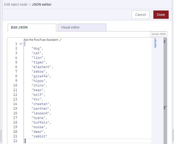Screen dimensions: 174x144
Task: Click the "tiger" string on line 5
Action: click(x=38, y=62)
